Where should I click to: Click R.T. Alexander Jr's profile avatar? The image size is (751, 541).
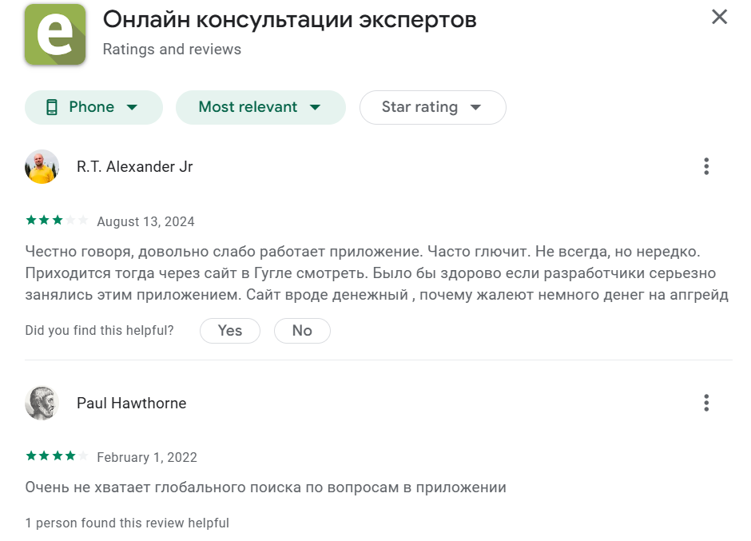tap(42, 166)
